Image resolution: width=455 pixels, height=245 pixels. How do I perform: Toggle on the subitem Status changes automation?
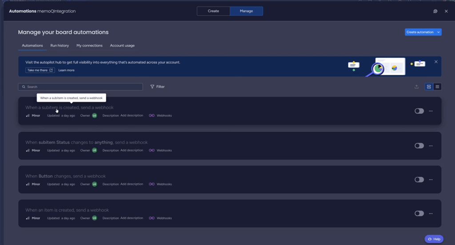(x=419, y=146)
